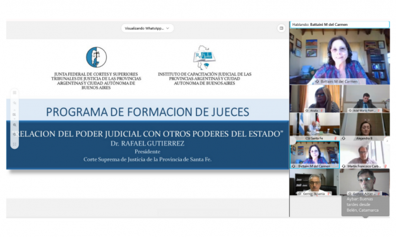Select Germán Busamia's video thumbnail

(x=315, y=182)
